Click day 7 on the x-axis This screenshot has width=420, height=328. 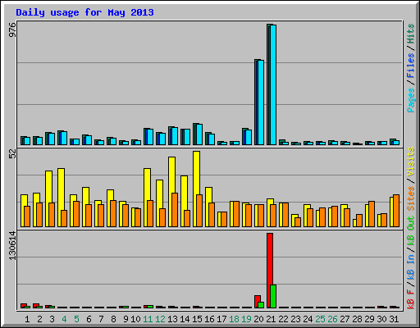[101, 319]
